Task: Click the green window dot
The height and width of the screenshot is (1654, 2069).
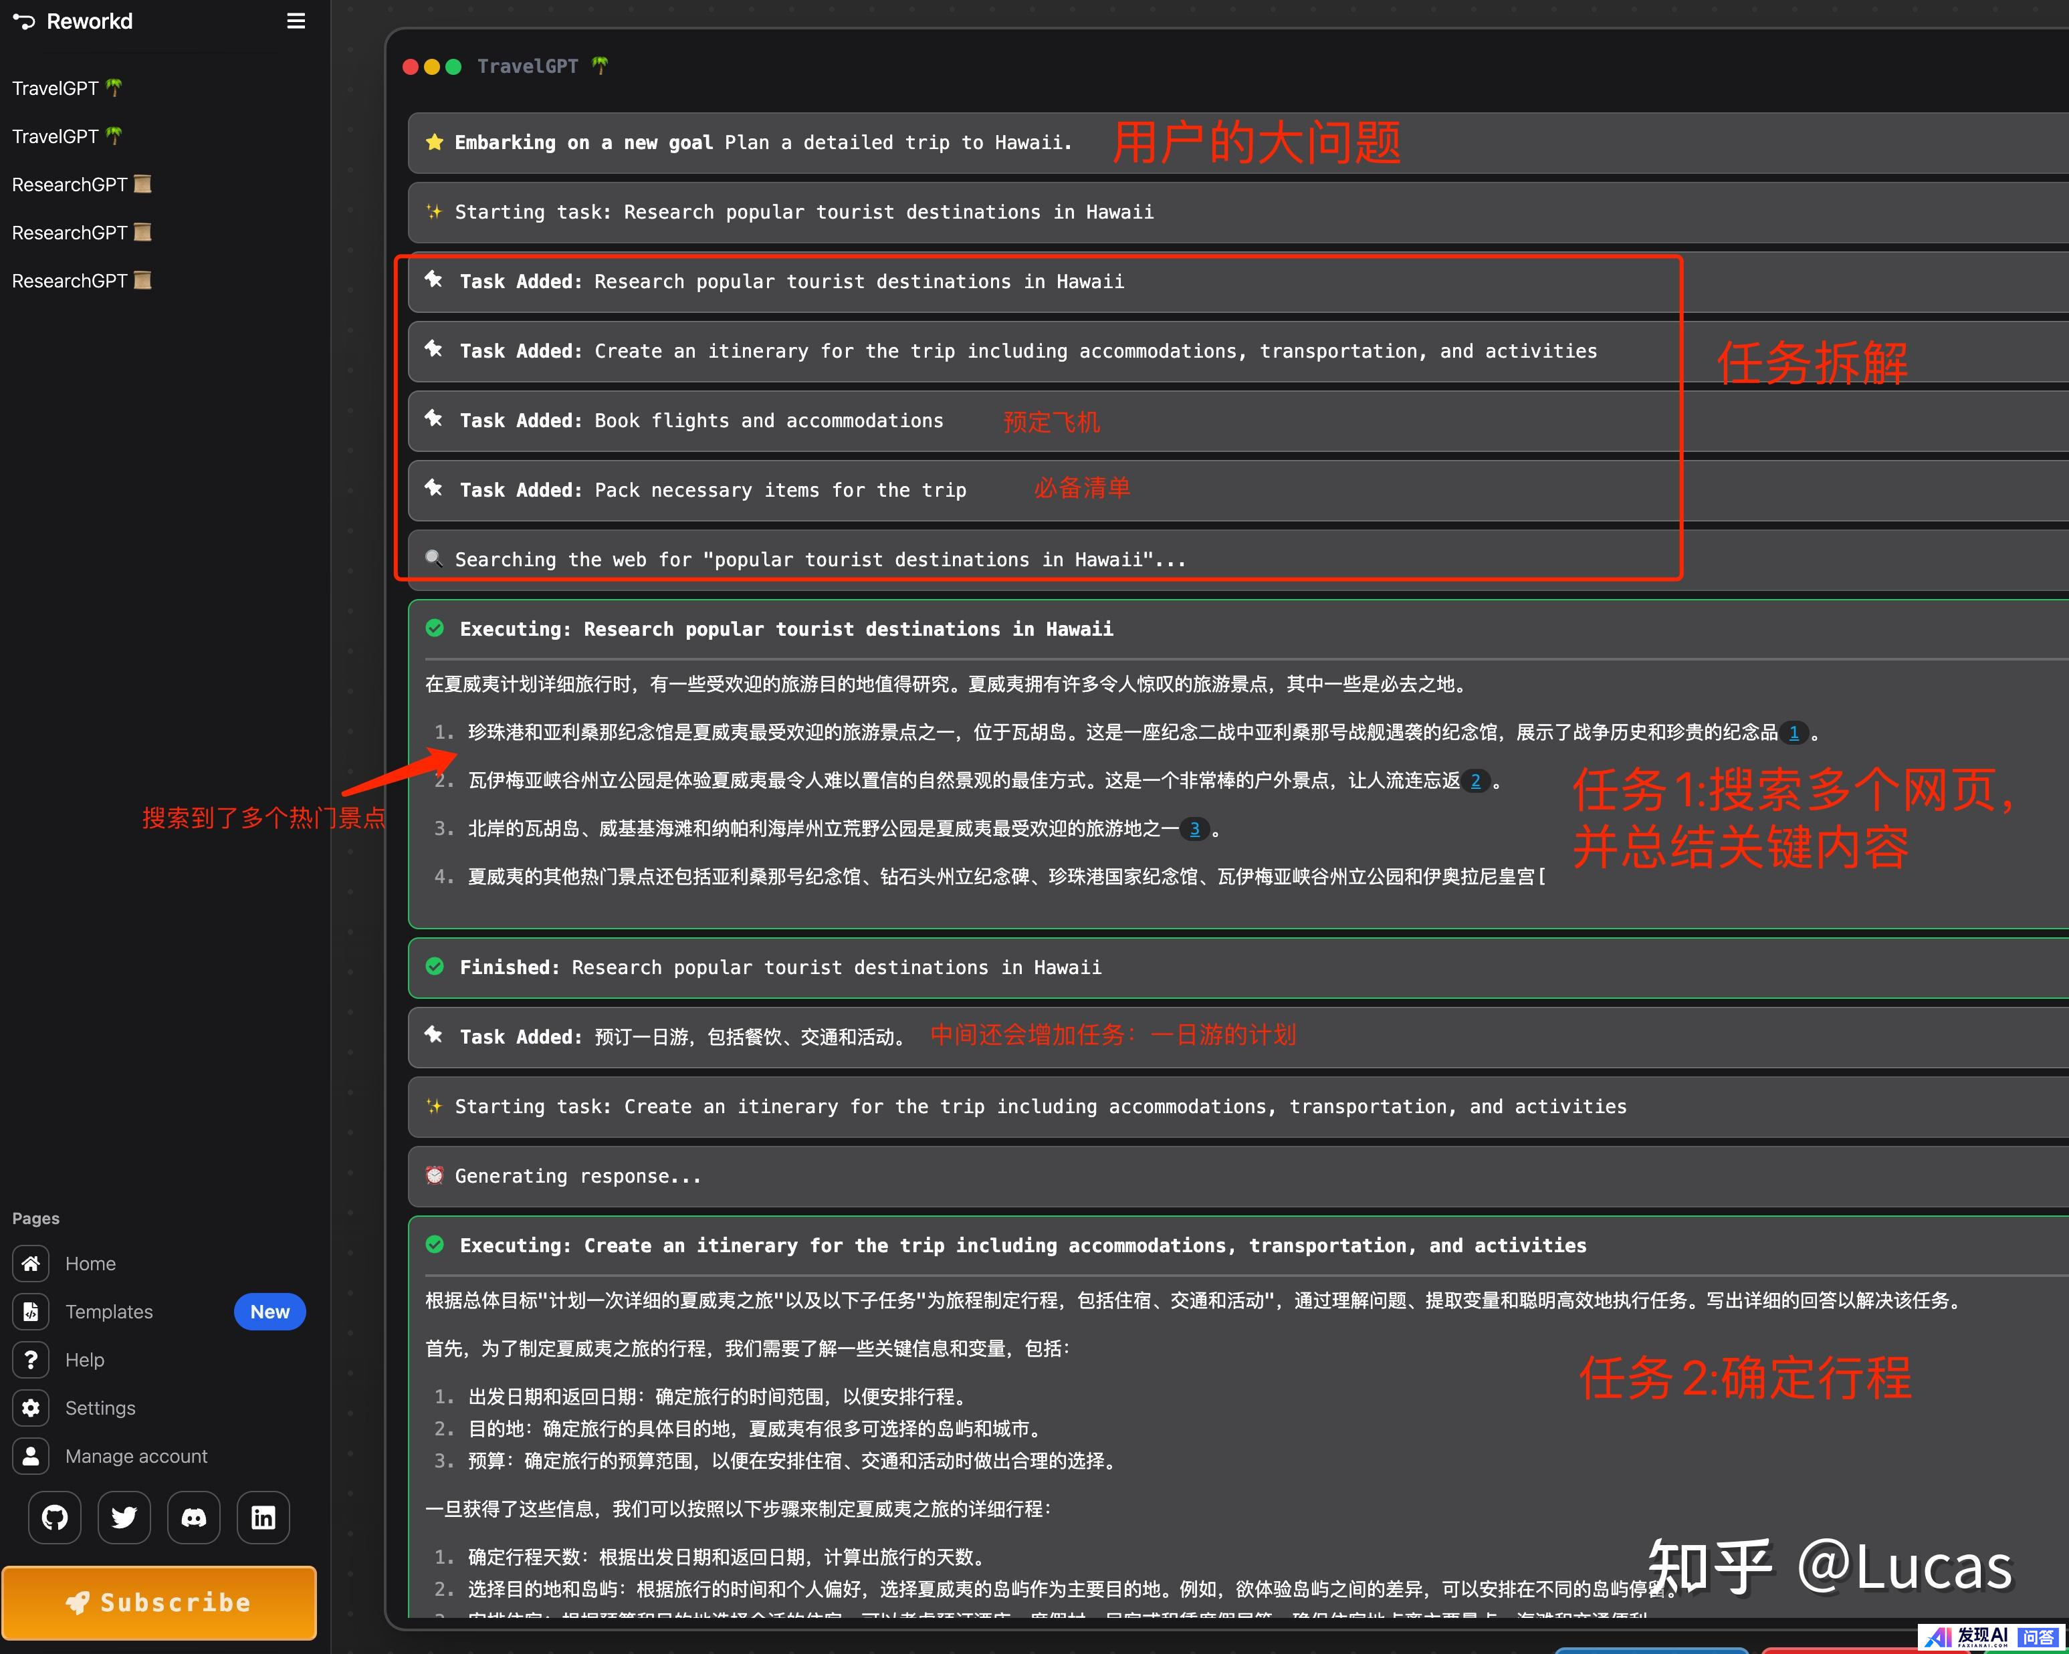Action: point(454,66)
